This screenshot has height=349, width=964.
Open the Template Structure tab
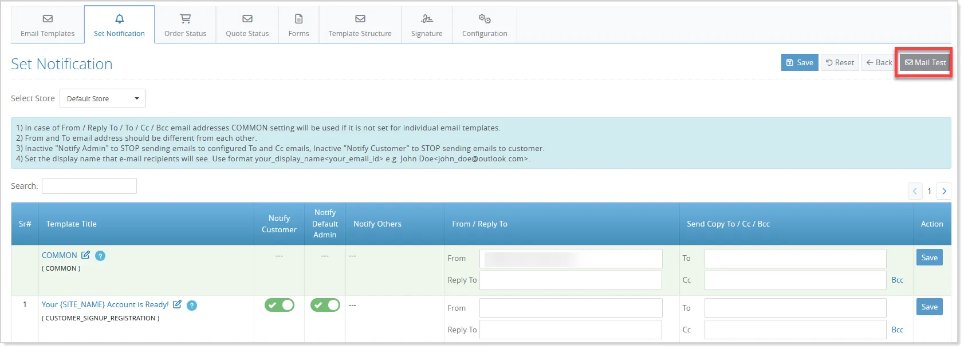(x=360, y=25)
